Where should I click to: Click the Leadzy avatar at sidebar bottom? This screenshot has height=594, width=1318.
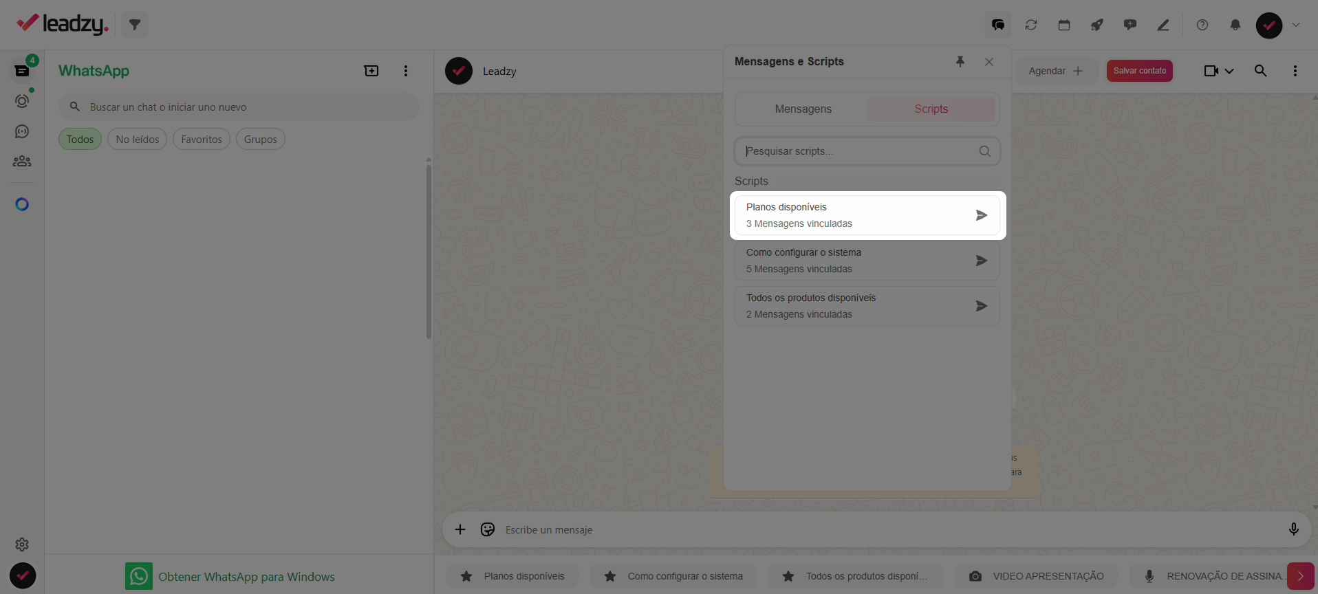point(23,575)
